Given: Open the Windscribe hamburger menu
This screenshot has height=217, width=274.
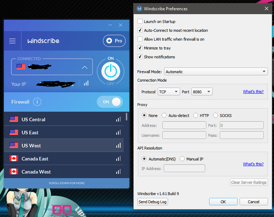Looking at the screenshot, I should (x=12, y=41).
